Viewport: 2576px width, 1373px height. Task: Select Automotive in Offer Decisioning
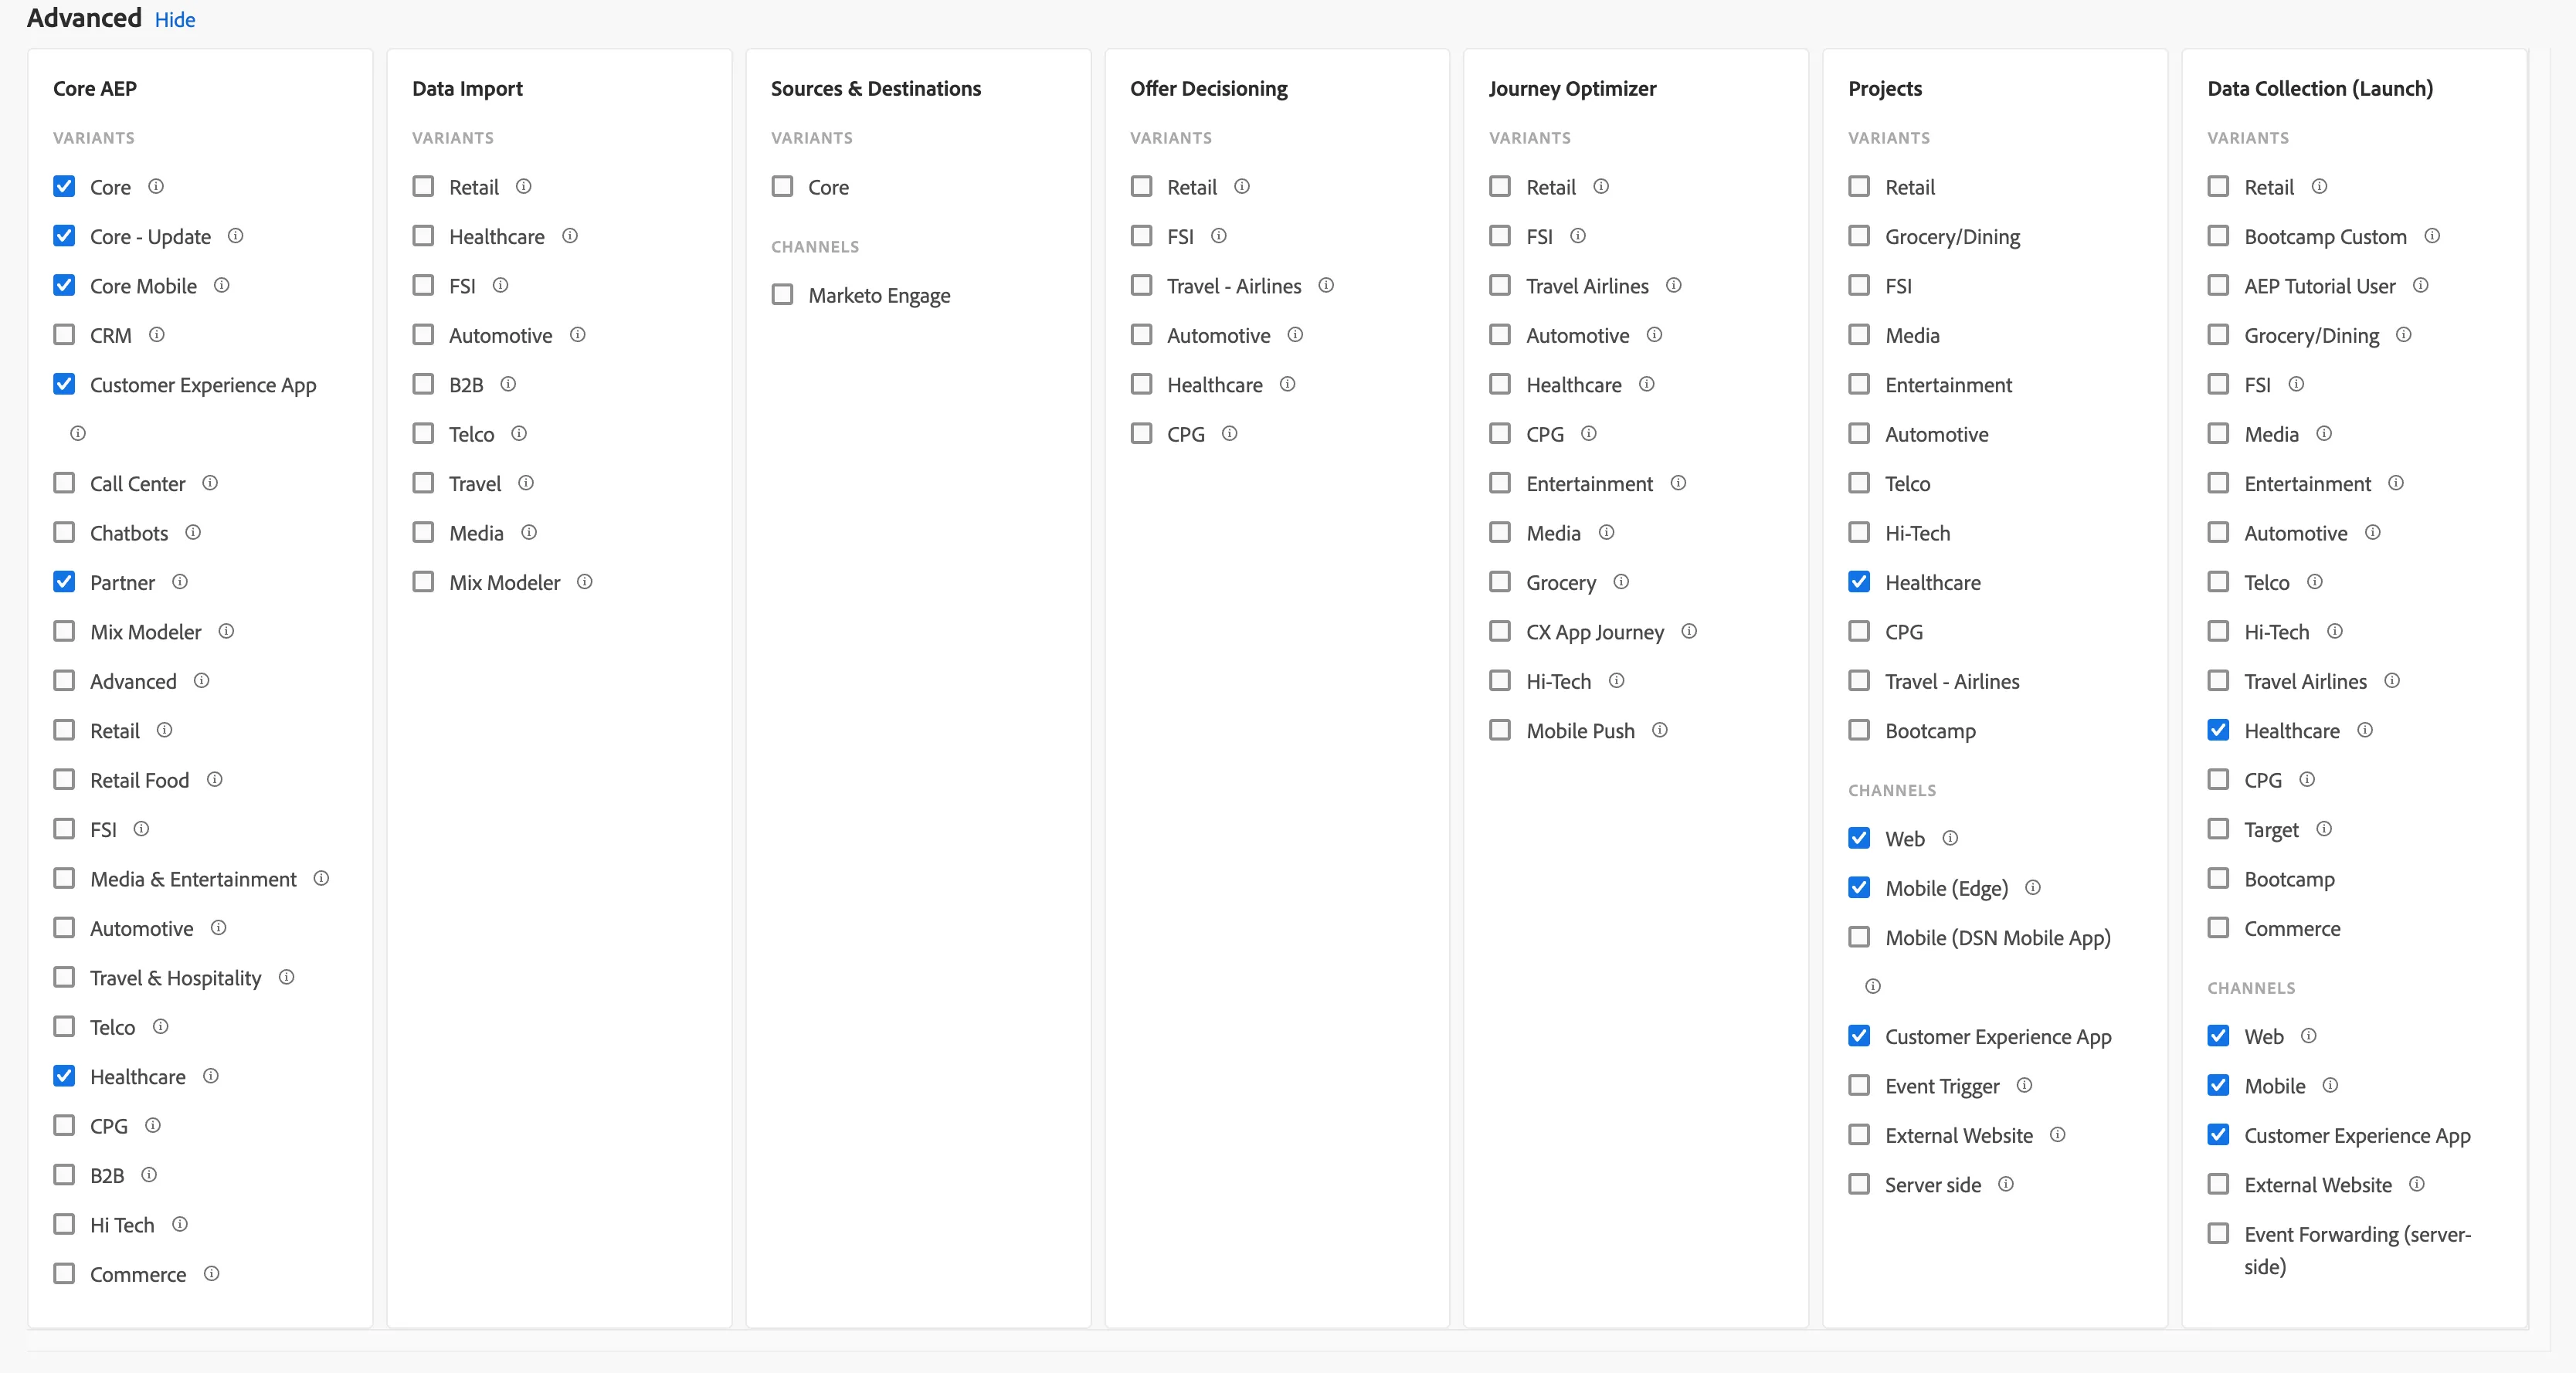[1141, 334]
